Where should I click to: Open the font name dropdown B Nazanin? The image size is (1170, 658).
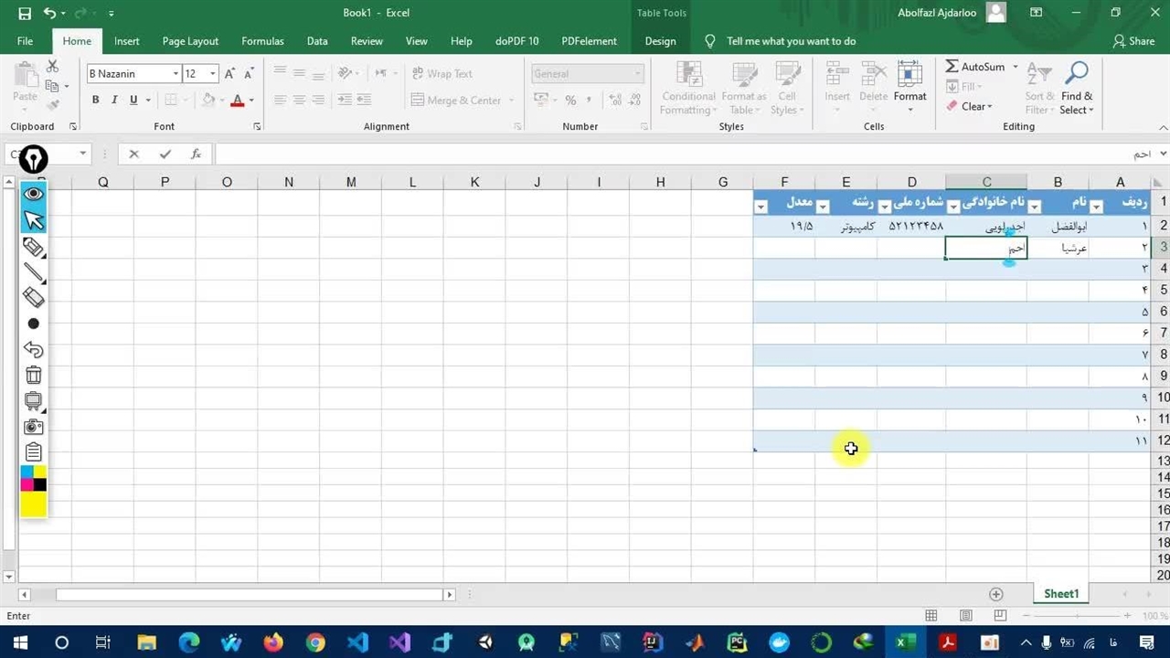click(x=175, y=74)
